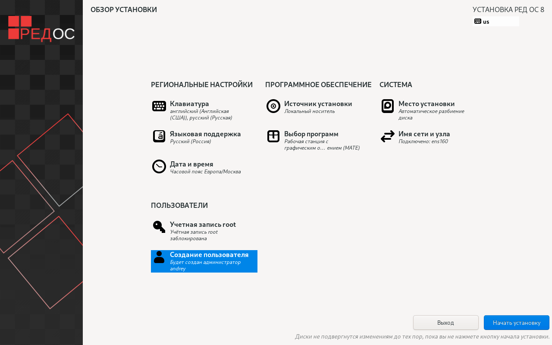552x345 pixels.
Task: Open Языковая поддержка settings
Action: (205, 134)
